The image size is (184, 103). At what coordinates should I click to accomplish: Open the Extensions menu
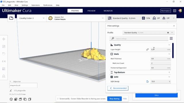(x=36, y=5)
